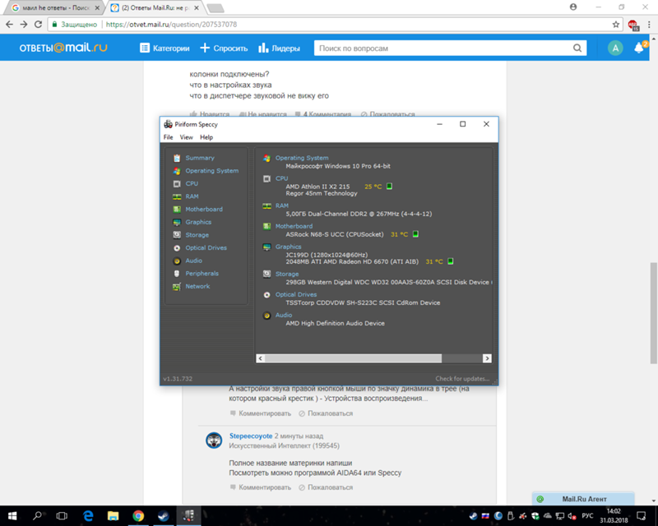
Task: Click Storage heading in summary pane
Action: (x=287, y=274)
